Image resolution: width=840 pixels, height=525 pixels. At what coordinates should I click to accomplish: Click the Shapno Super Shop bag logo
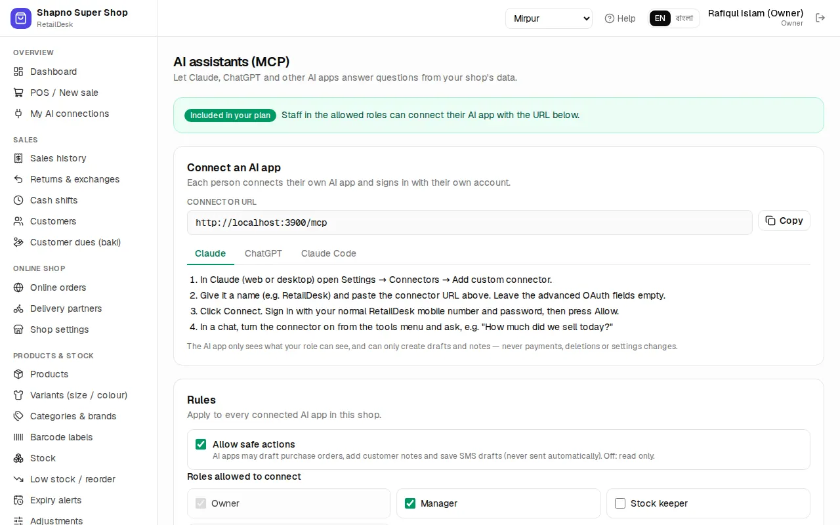21,18
